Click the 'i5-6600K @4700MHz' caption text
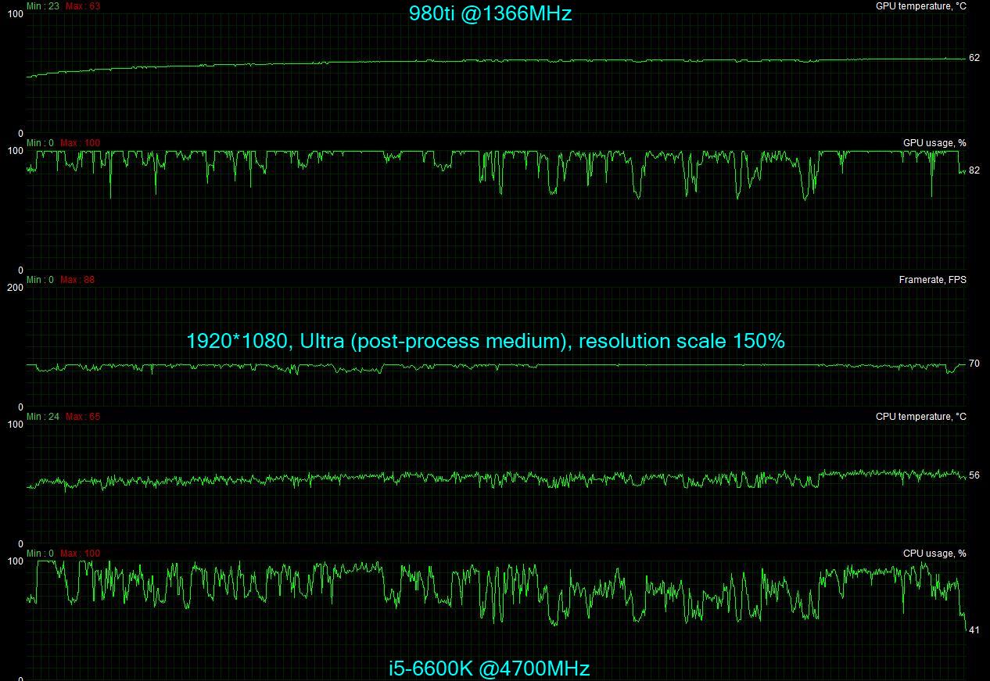990x681 pixels. point(490,669)
